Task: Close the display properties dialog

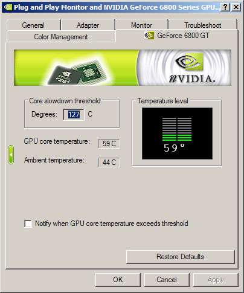Action: (x=236, y=7)
